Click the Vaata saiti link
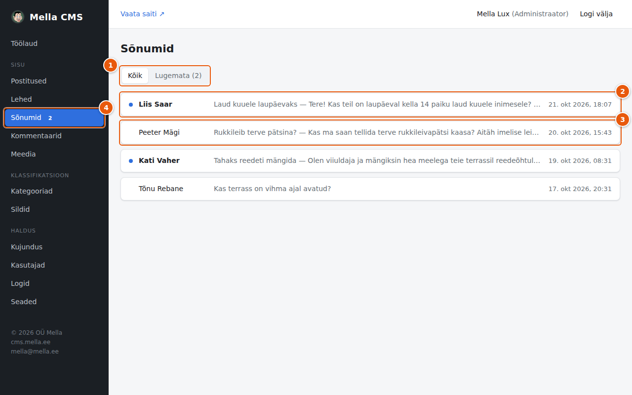 click(143, 14)
